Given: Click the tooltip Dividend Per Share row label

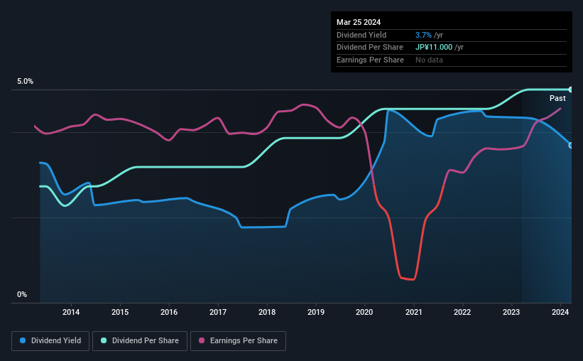Looking at the screenshot, I should 369,48.
